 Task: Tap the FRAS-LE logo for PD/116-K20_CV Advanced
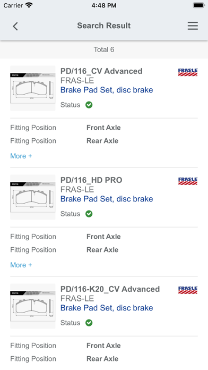point(188,290)
